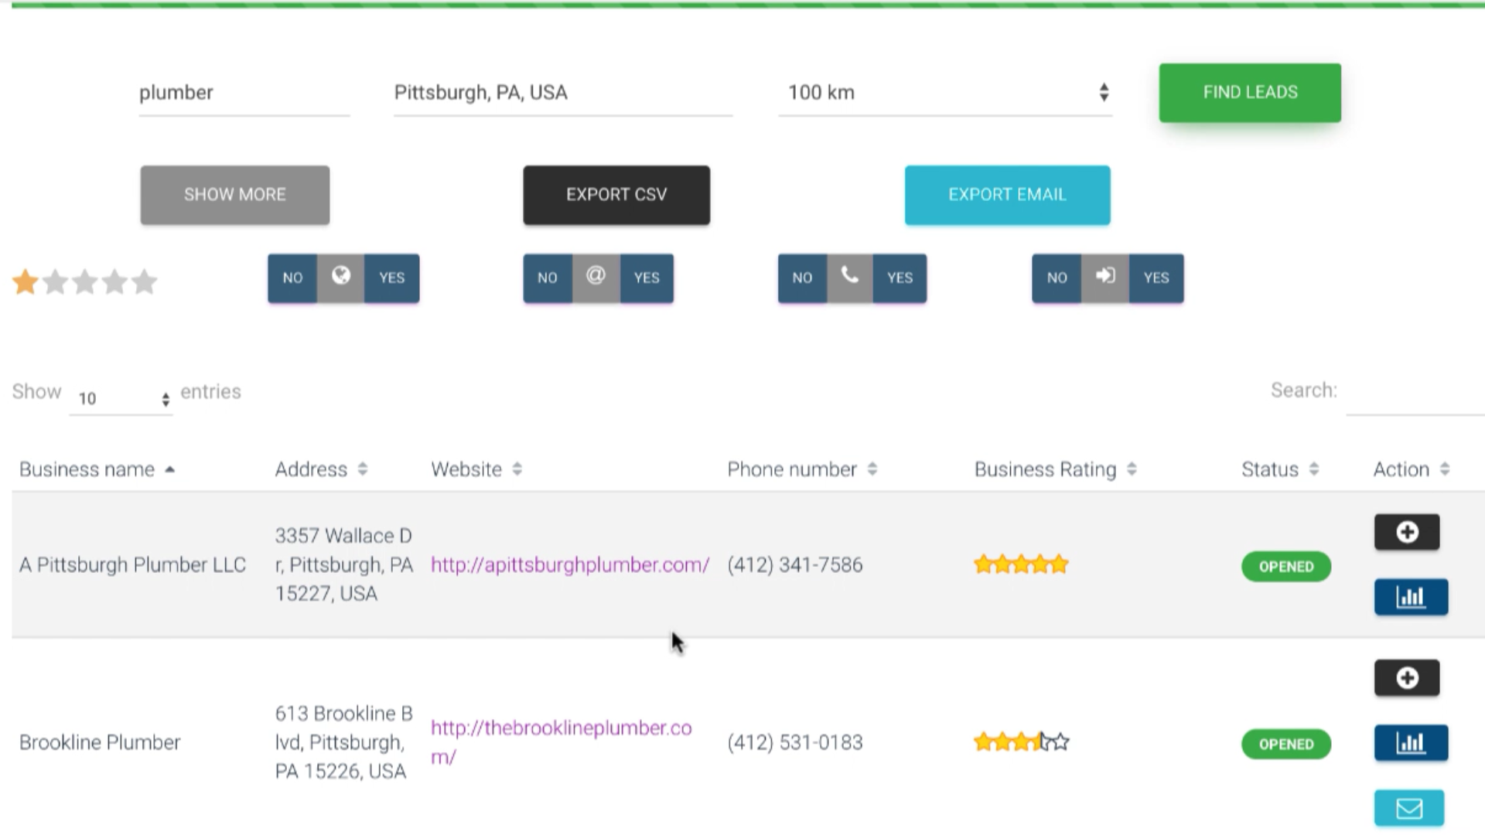Screen dimensions: 1485x835
Task: Click address 3357 Wallace Dr cell
Action: point(344,565)
